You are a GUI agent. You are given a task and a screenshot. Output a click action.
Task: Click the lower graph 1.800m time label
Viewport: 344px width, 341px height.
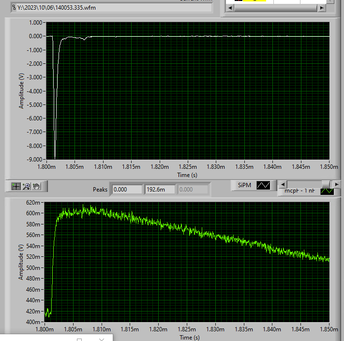[45, 329]
